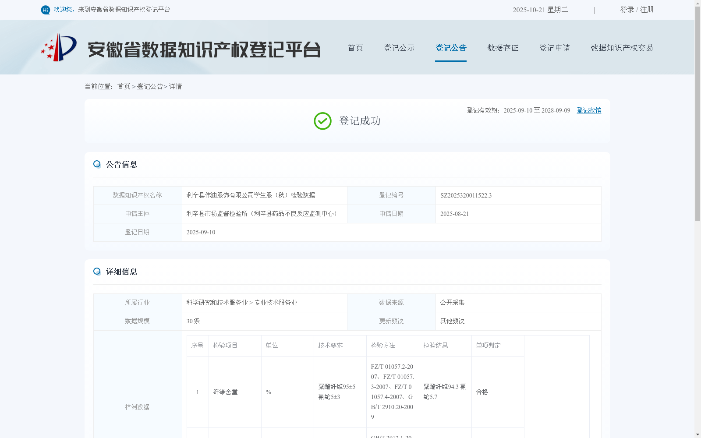701x438 pixels.
Task: Go to 登记公告 in the breadcrumb
Action: coord(150,87)
